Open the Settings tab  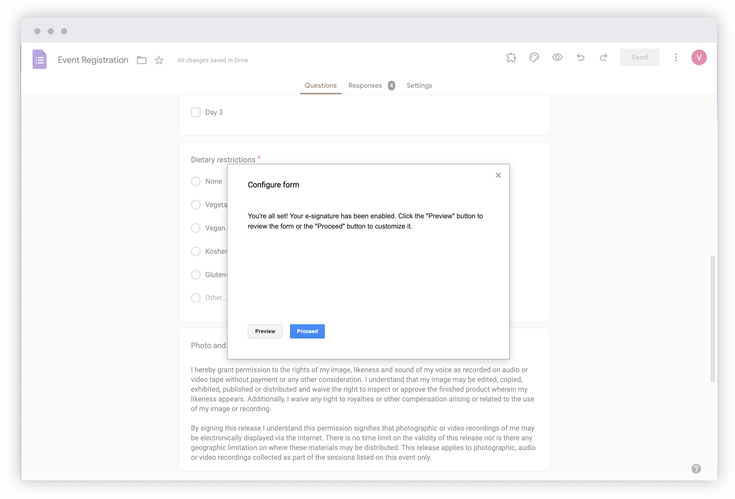(419, 85)
